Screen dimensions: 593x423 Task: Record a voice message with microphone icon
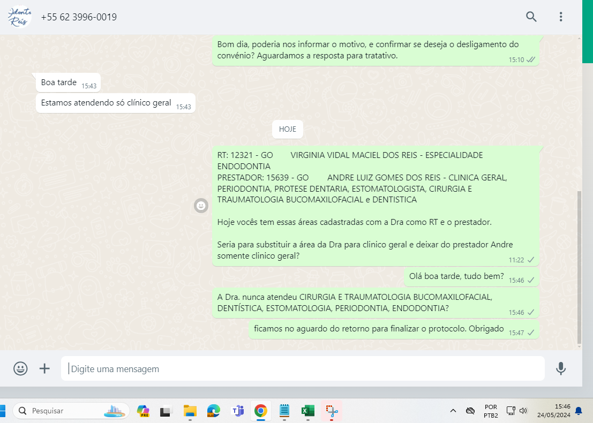click(561, 368)
